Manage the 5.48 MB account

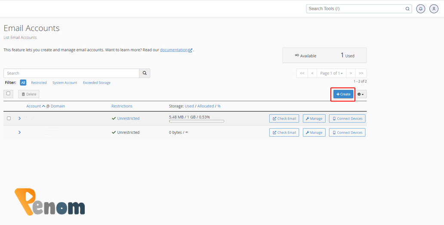coord(314,118)
